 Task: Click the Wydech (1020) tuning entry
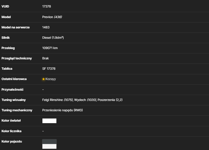(85, 100)
